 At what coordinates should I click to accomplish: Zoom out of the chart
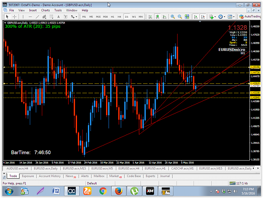180,16
